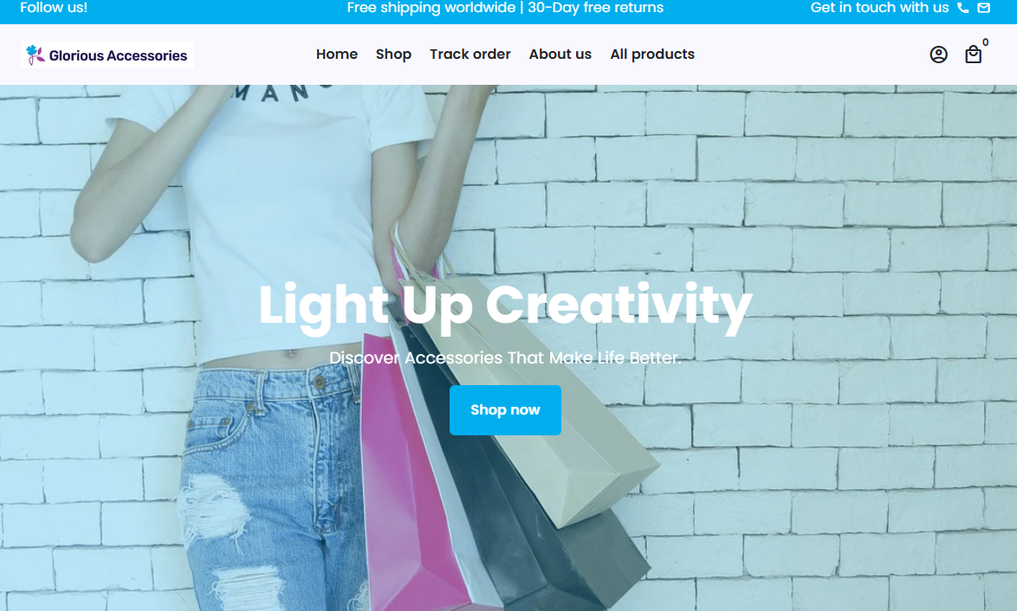The height and width of the screenshot is (611, 1017).
Task: Open the Shop menu item
Action: tap(393, 55)
